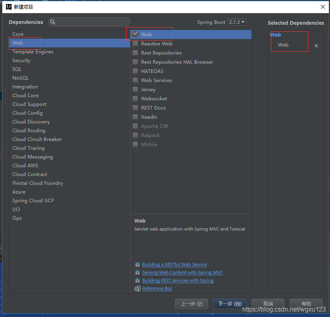Click the Apache CXF checkbox
330x317 pixels.
136,126
